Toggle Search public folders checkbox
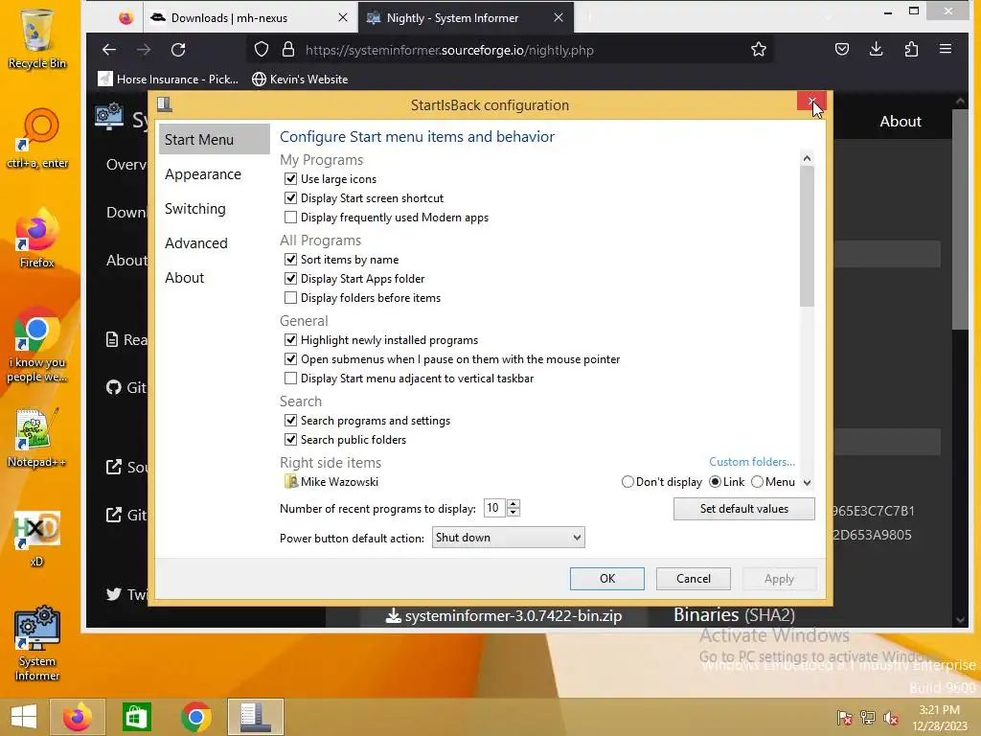This screenshot has width=981, height=736. [x=290, y=439]
